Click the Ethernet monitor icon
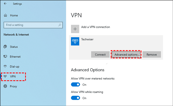 [x=5, y=57]
